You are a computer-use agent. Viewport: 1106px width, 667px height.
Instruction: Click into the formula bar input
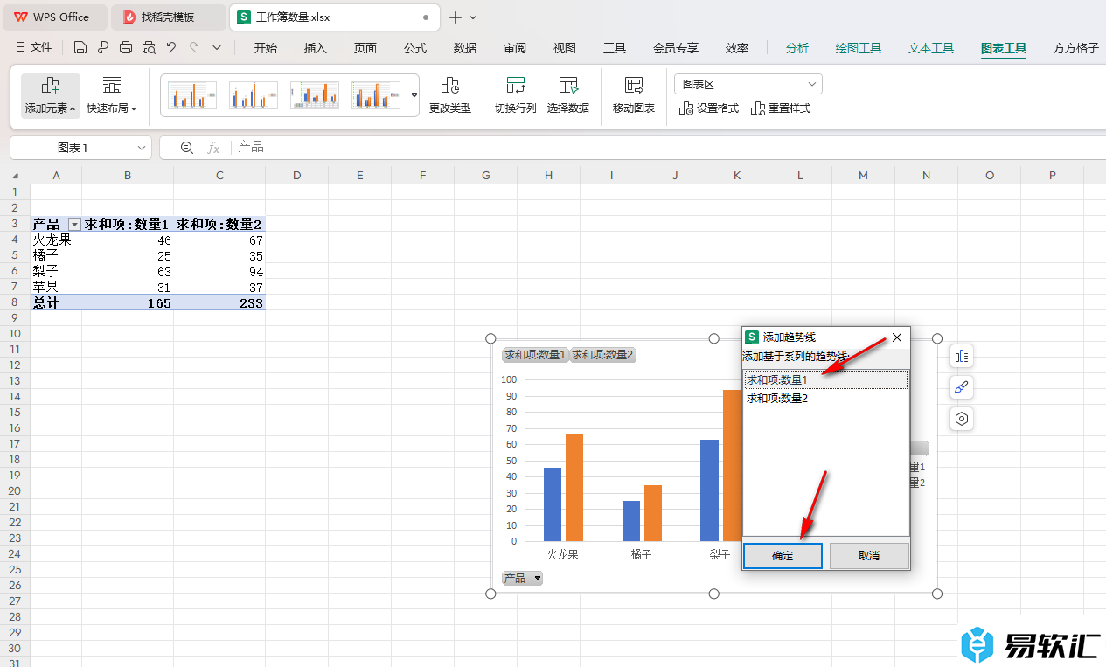[x=669, y=148]
